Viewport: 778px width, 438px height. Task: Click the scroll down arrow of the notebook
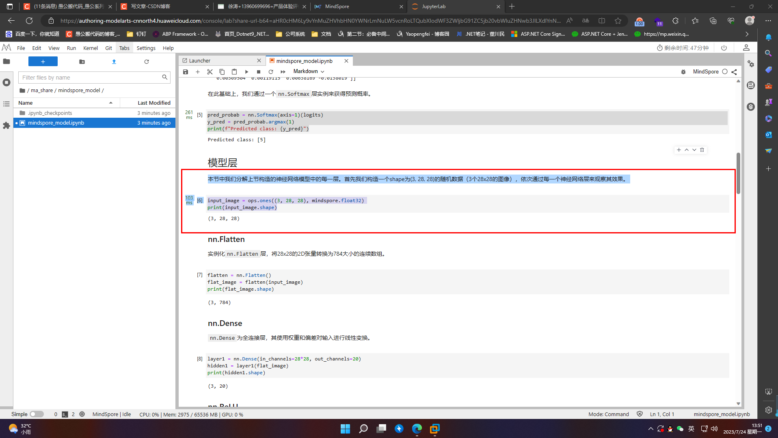[738, 403]
